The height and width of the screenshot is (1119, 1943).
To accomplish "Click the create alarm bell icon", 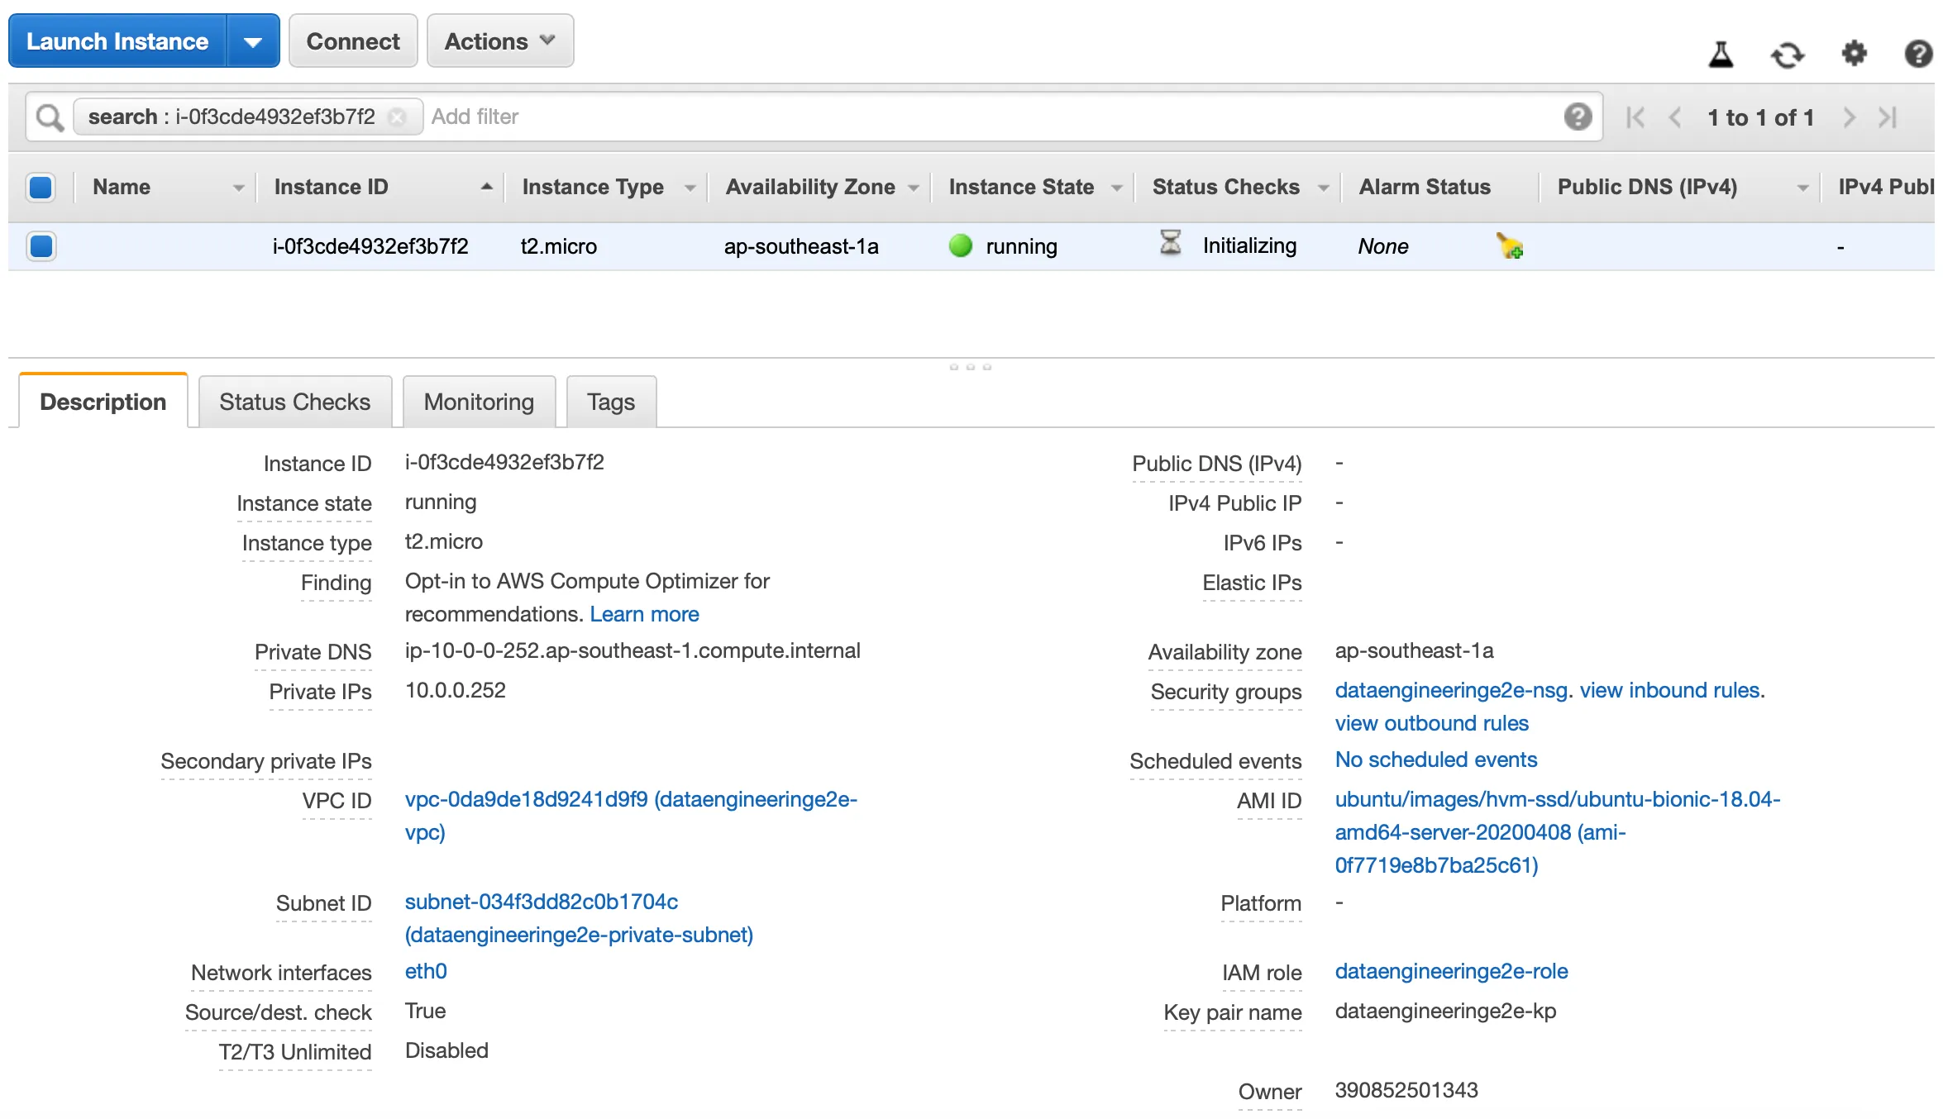I will [x=1510, y=246].
